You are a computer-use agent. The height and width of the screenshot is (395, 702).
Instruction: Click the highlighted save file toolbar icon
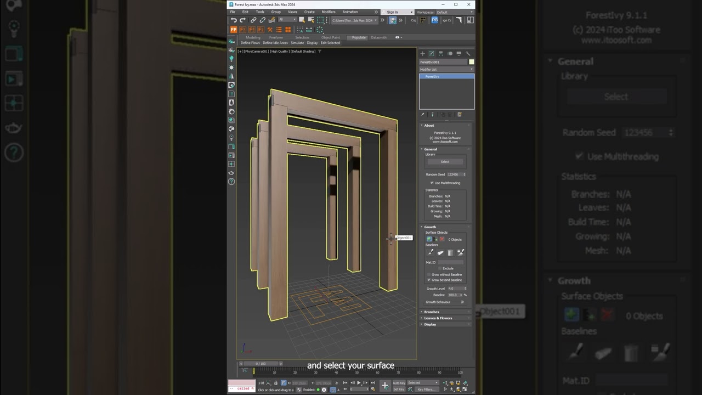pyautogui.click(x=393, y=20)
